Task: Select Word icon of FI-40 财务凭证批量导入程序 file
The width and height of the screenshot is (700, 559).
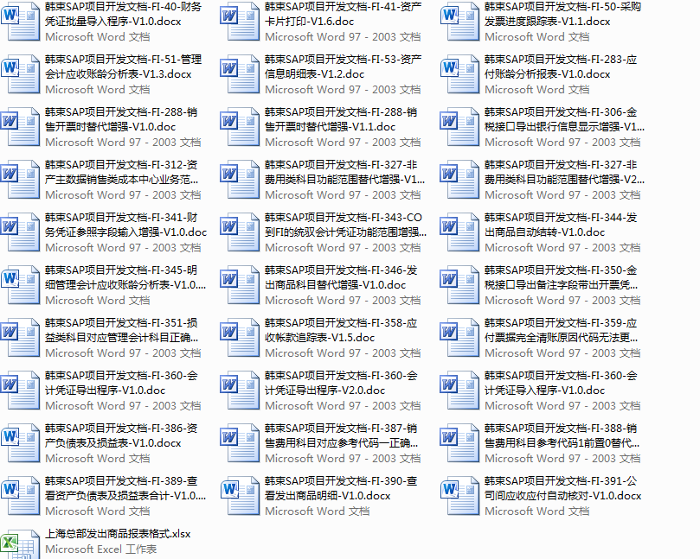Action: 20,21
